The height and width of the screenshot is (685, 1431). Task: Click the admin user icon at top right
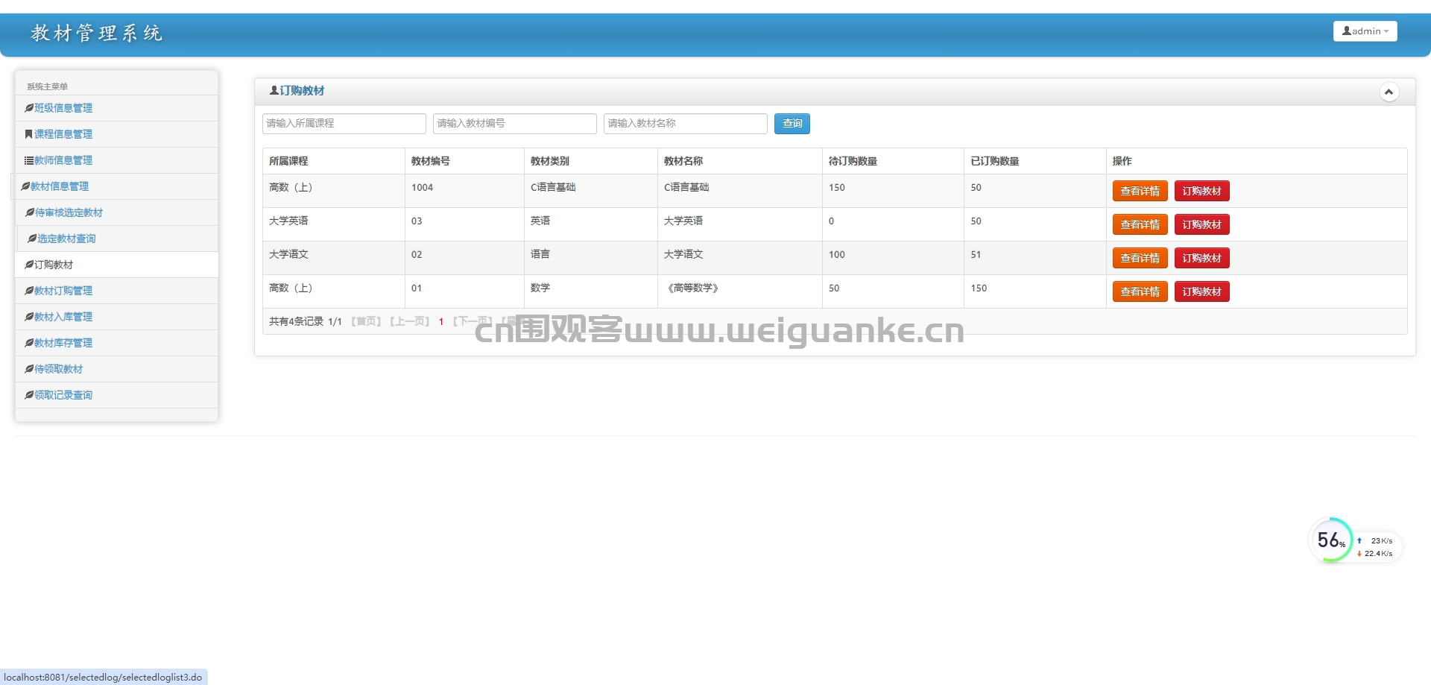point(1346,31)
